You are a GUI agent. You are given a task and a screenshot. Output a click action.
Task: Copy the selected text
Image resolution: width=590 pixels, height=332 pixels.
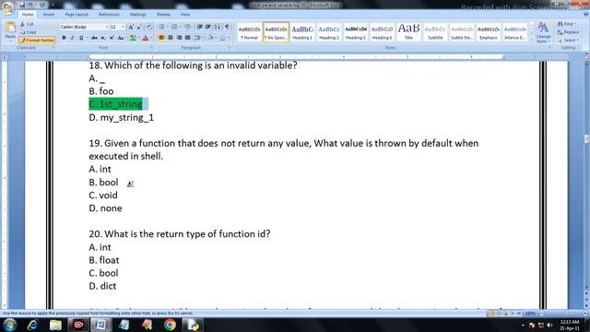(x=29, y=32)
